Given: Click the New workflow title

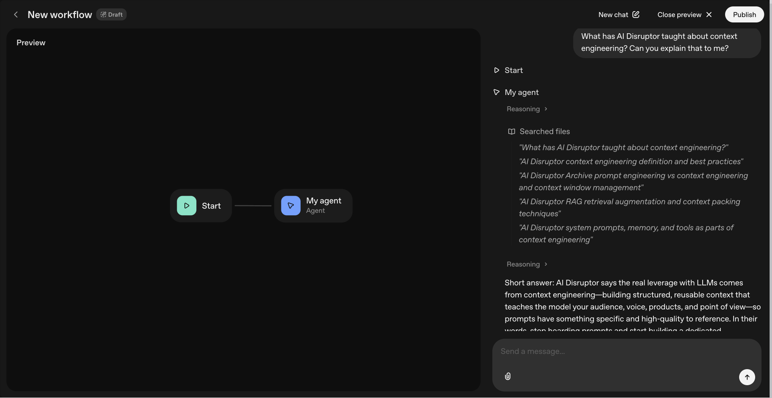Looking at the screenshot, I should point(60,14).
